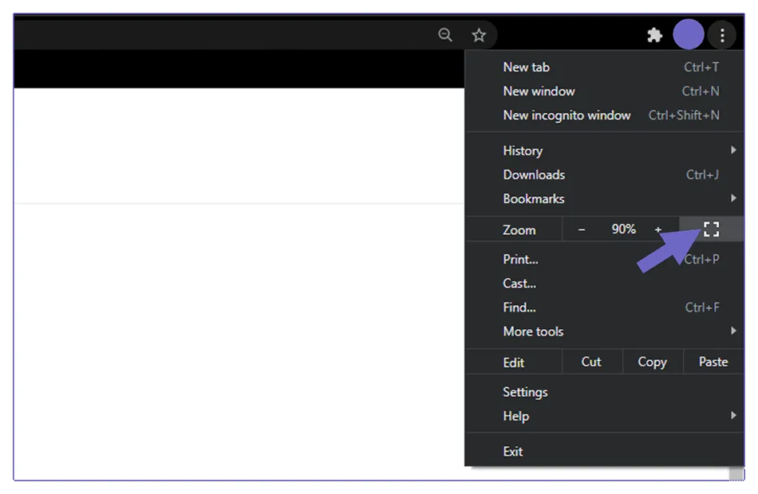Open the Extensions puzzle icon
Image resolution: width=758 pixels, height=494 pixels.
tap(654, 35)
